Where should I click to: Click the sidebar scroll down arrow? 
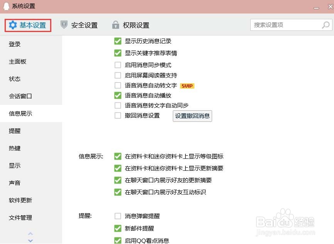click(30, 241)
